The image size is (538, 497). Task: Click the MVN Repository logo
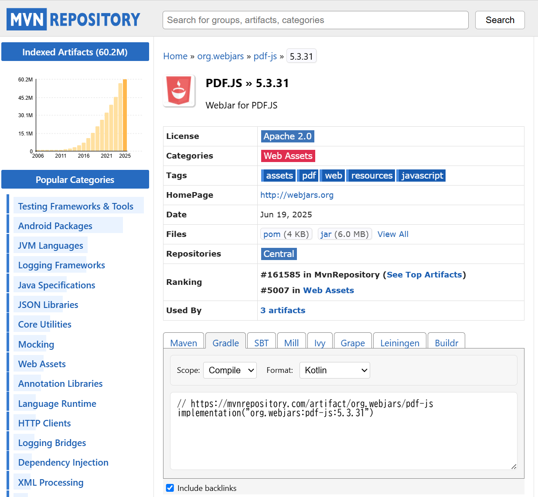[73, 19]
